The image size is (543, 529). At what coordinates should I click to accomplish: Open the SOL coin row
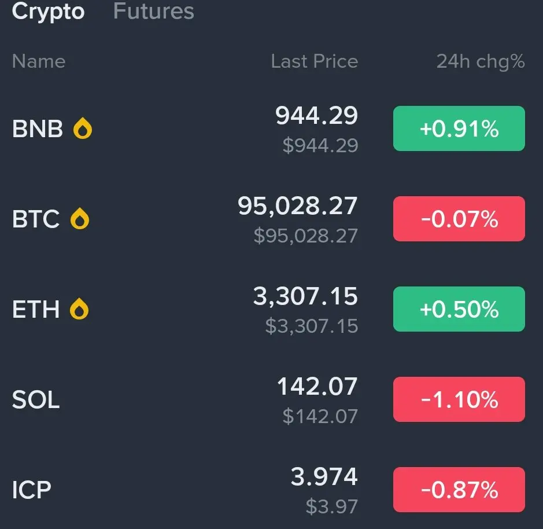click(x=268, y=399)
